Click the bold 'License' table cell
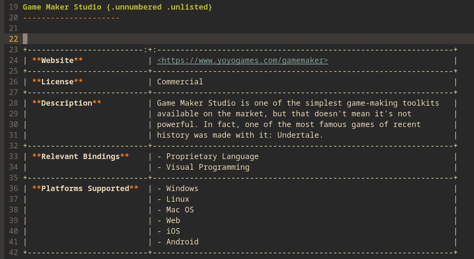Viewport: 474px width, 259px height. tap(57, 82)
